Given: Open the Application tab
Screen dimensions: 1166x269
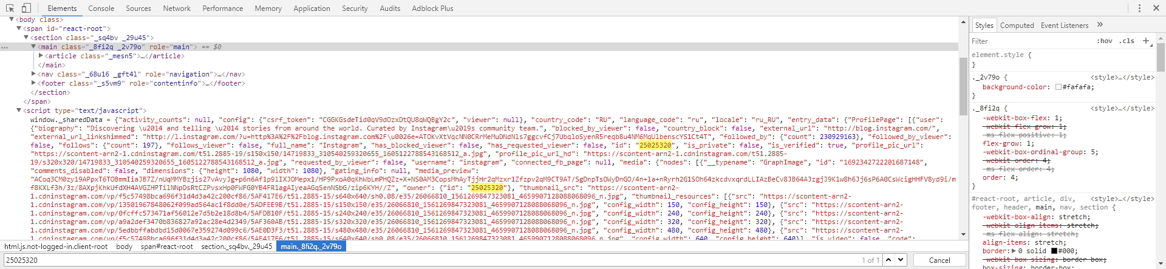Looking at the screenshot, I should point(312,9).
